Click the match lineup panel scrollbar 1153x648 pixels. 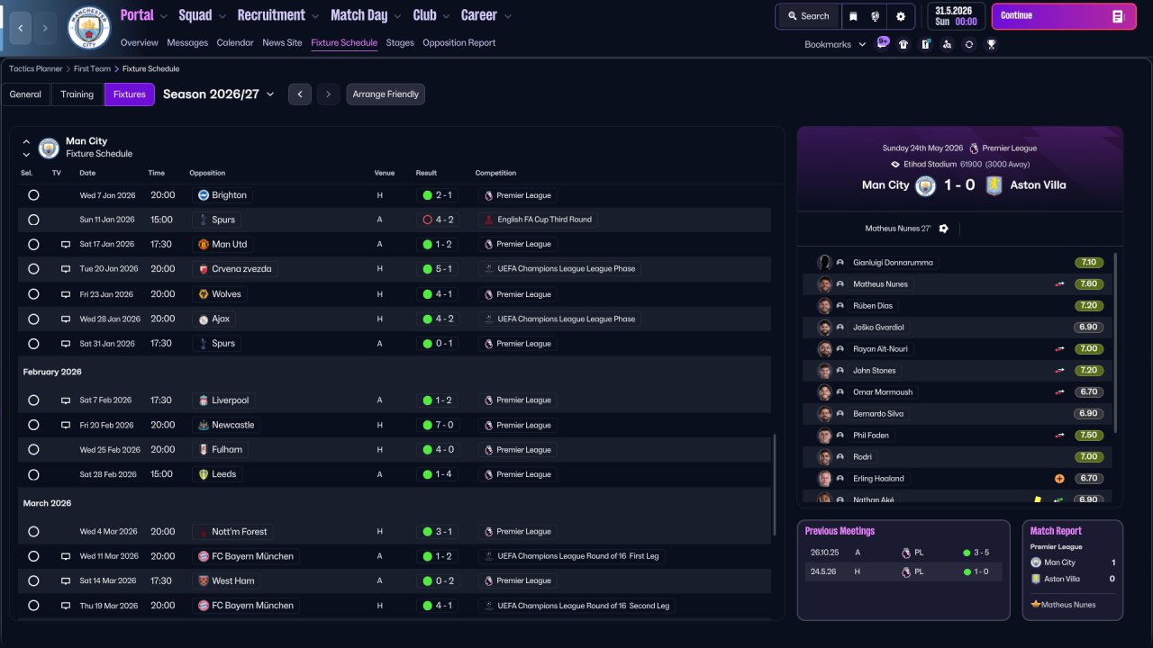click(x=1116, y=342)
